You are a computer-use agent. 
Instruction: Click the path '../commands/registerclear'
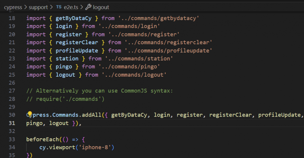coord(168,42)
